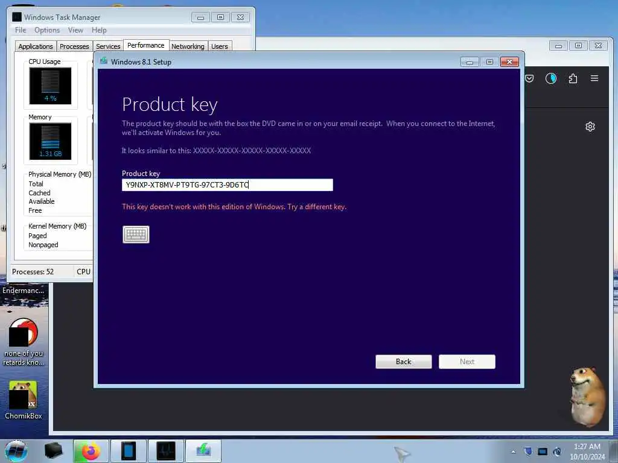Maximize the Task Manager window
The height and width of the screenshot is (463, 618).
220,17
